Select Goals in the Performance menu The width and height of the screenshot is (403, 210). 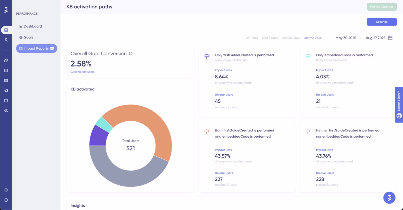pyautogui.click(x=28, y=37)
